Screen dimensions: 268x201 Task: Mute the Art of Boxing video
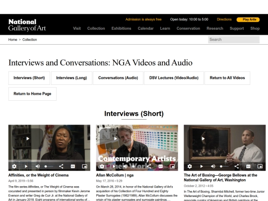(x=213, y=166)
